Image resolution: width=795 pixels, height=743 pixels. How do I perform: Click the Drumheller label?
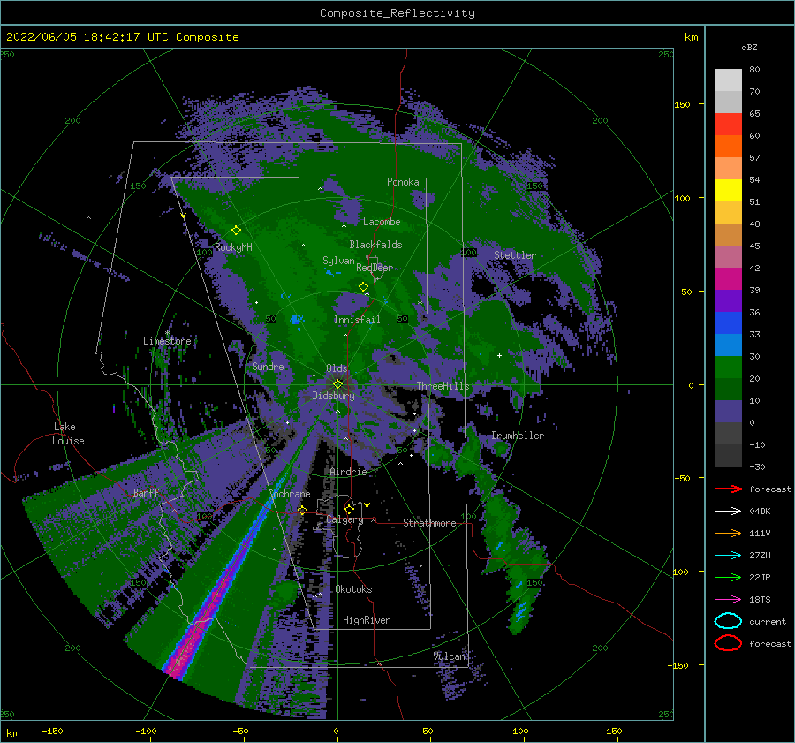[518, 436]
